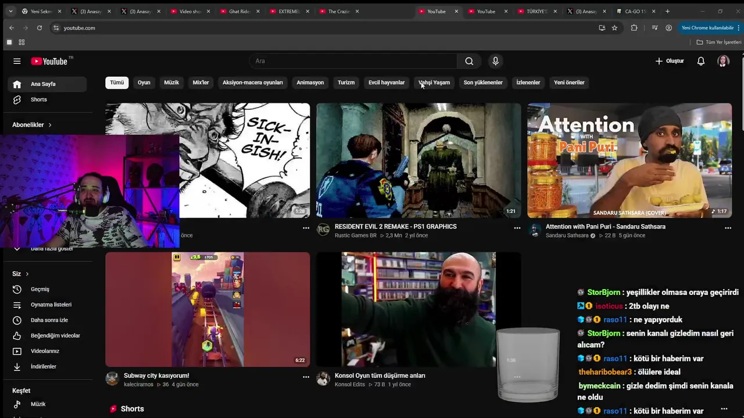Click Rustic Games BR channel avatar
The width and height of the screenshot is (744, 418).
[323, 230]
